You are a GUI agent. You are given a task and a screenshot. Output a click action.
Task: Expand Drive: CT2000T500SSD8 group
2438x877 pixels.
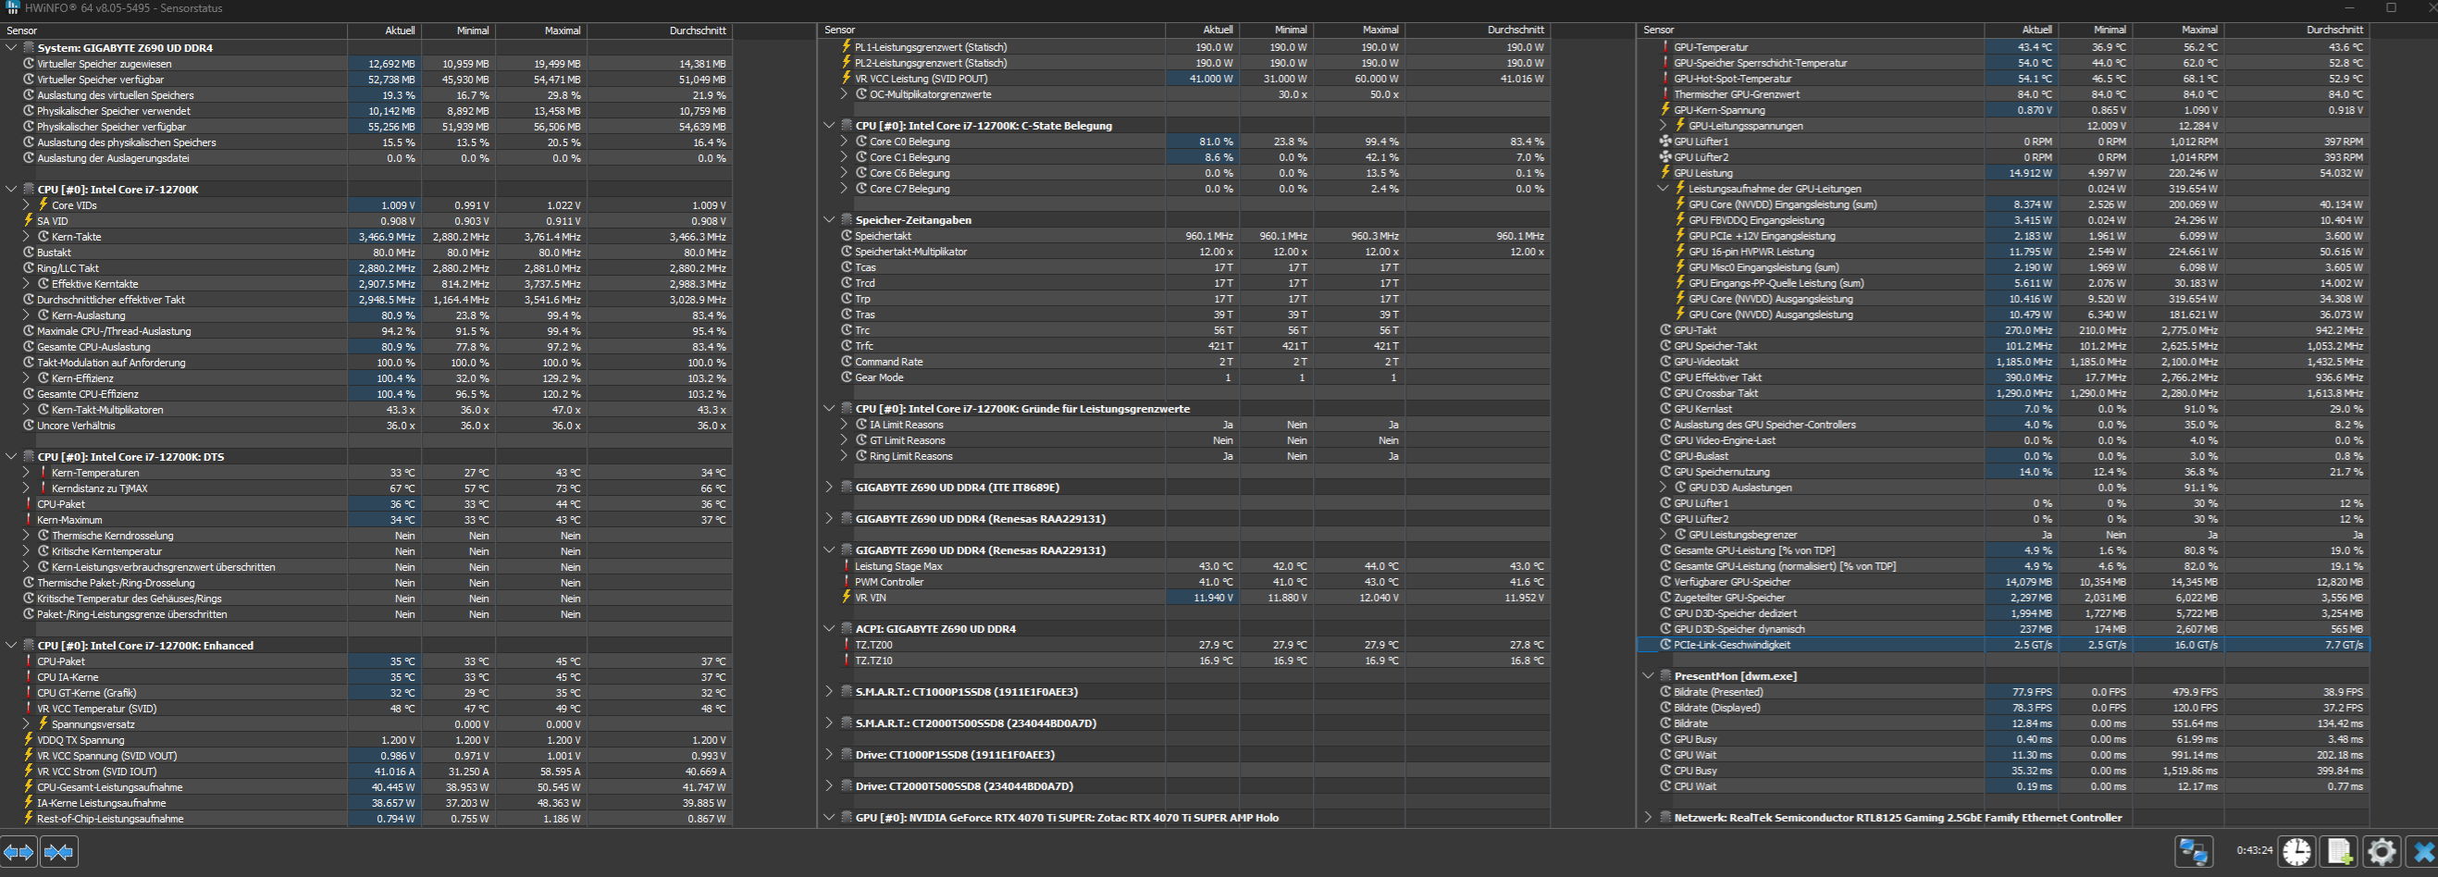[x=829, y=786]
